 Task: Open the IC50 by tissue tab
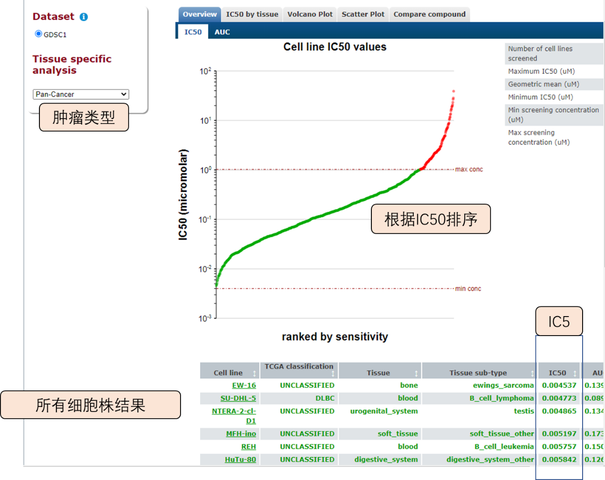[252, 14]
